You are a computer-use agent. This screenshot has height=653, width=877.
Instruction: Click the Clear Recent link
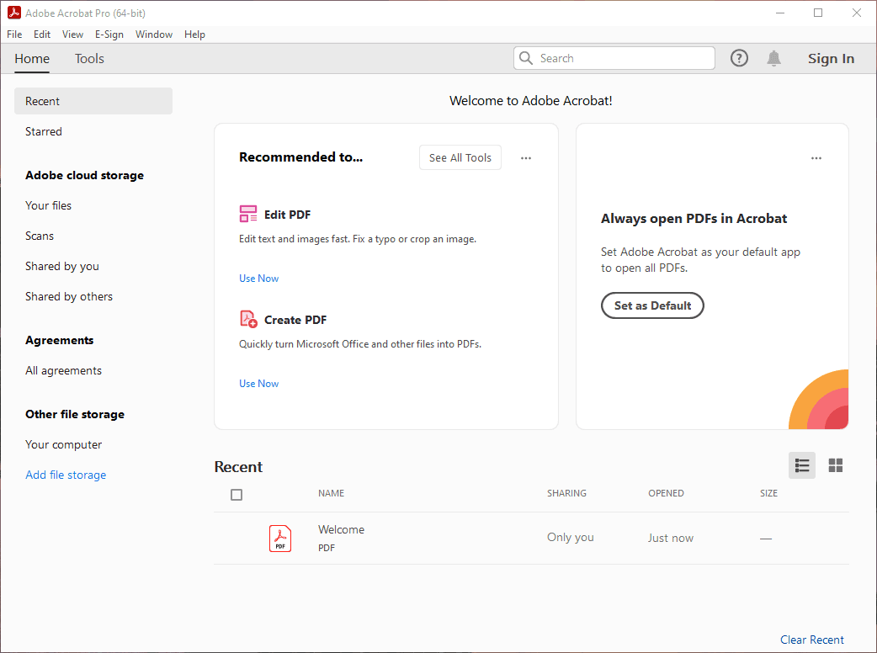click(811, 640)
